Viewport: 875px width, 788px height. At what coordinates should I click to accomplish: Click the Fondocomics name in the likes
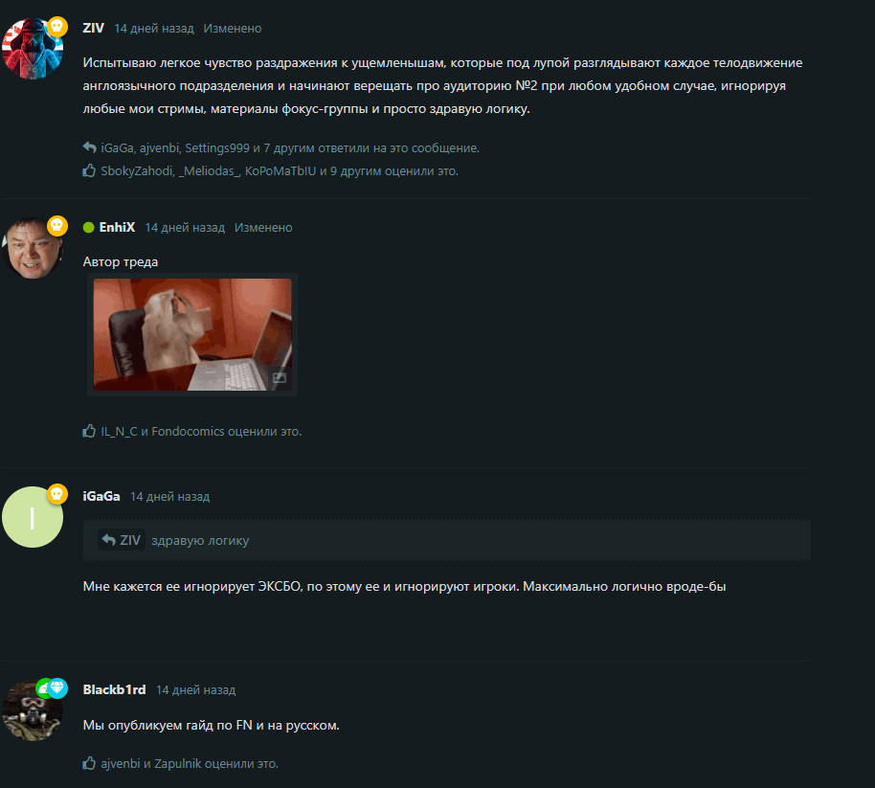188,432
